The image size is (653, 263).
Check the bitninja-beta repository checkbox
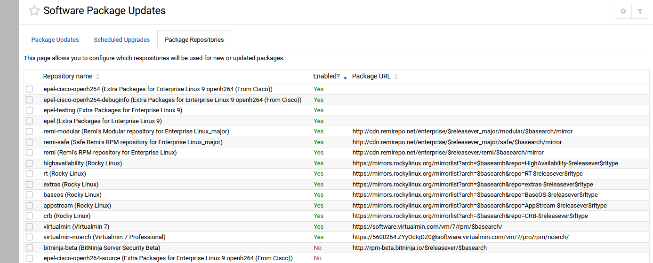coord(30,248)
